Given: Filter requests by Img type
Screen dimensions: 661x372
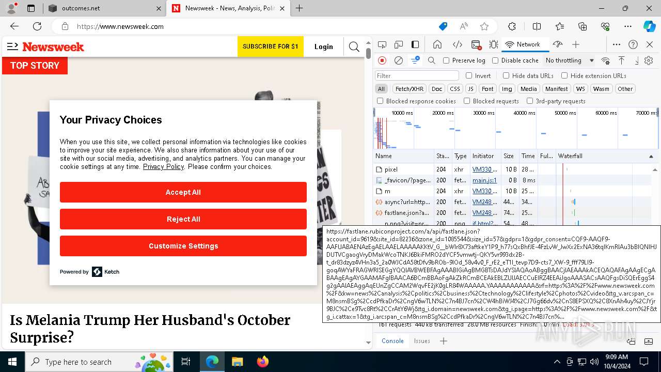Looking at the screenshot, I should tap(507, 89).
